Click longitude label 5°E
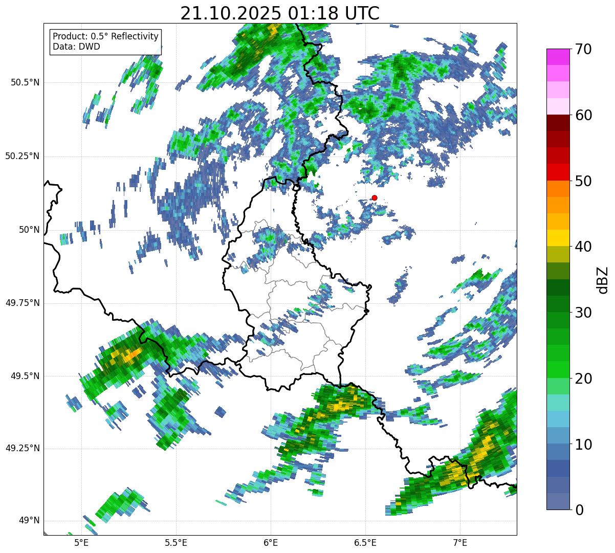This screenshot has width=615, height=553. click(81, 542)
